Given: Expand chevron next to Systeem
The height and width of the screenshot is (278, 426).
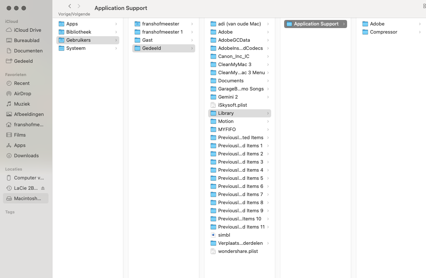Looking at the screenshot, I should (x=116, y=48).
